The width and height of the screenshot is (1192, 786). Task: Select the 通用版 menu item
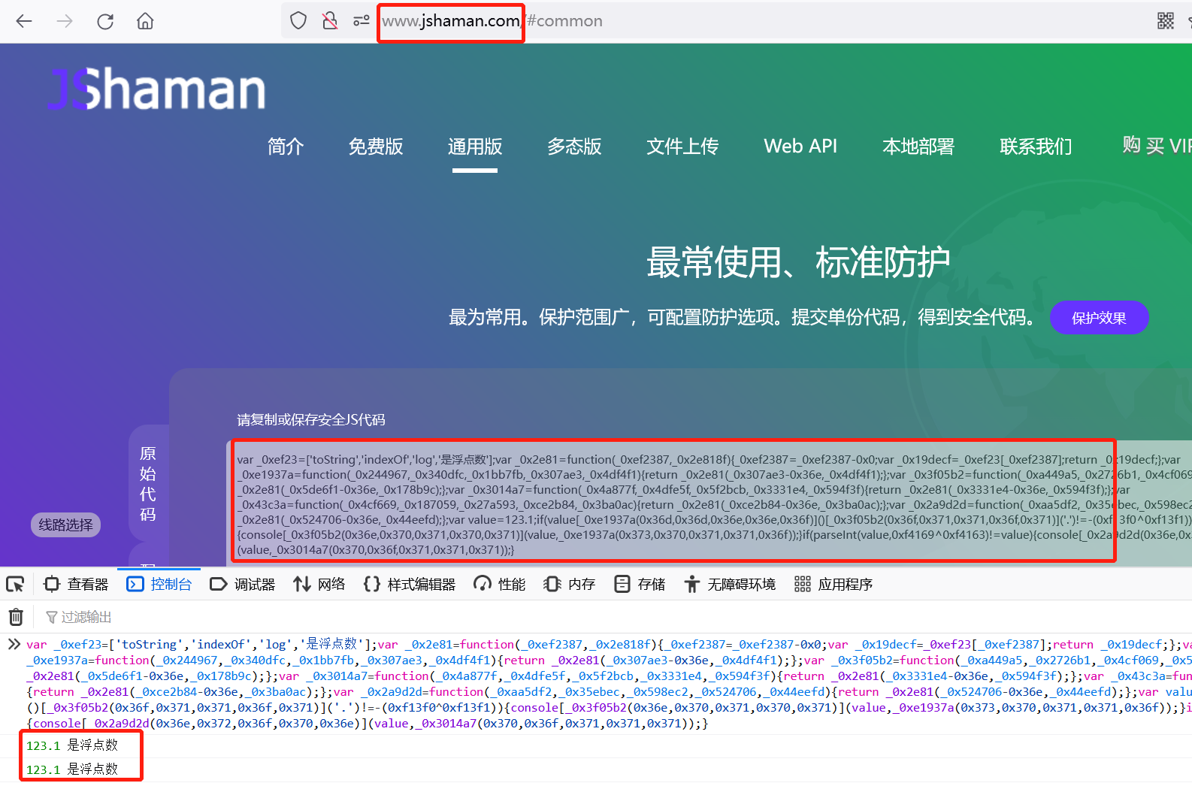point(475,147)
